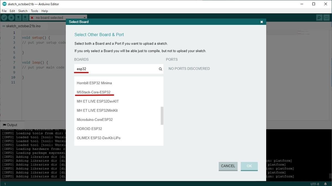Select MH ET LIVE ESP32DevKIT board
Screen dimensions: 332x186
tap(119, 101)
